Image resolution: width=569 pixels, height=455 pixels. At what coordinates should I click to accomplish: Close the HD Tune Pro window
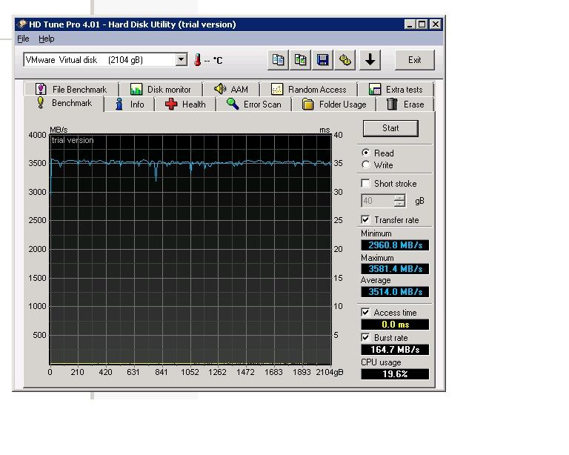click(436, 24)
